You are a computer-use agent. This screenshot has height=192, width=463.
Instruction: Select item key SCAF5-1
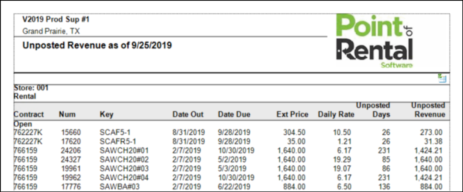[x=116, y=133]
